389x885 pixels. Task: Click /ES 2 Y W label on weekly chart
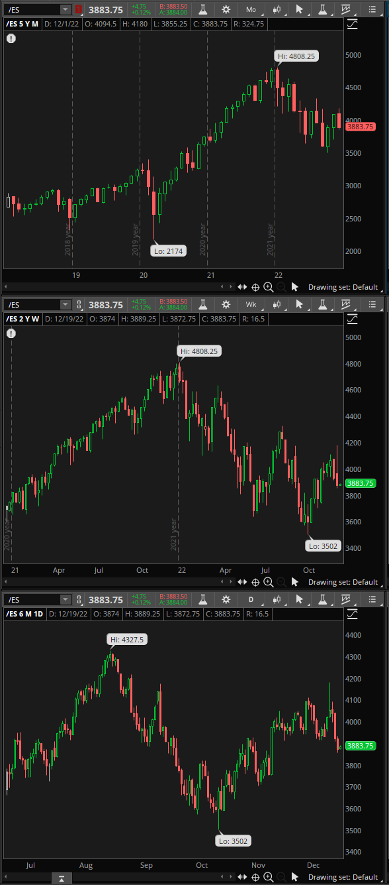[22, 319]
